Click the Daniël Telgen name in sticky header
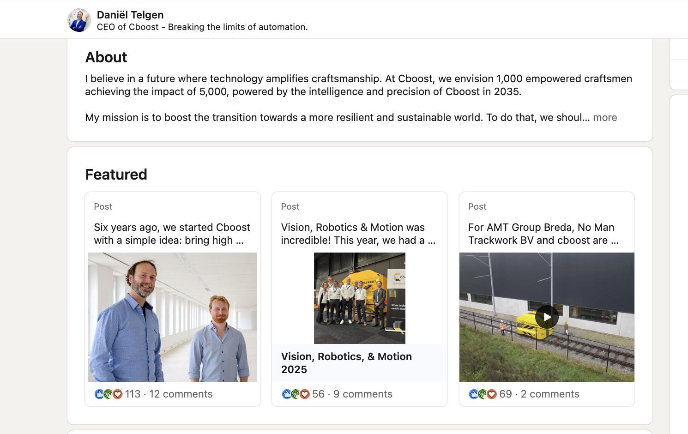This screenshot has height=434, width=688. 130,15
